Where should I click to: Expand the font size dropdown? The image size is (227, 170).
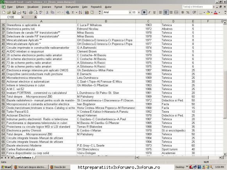pos(139,12)
